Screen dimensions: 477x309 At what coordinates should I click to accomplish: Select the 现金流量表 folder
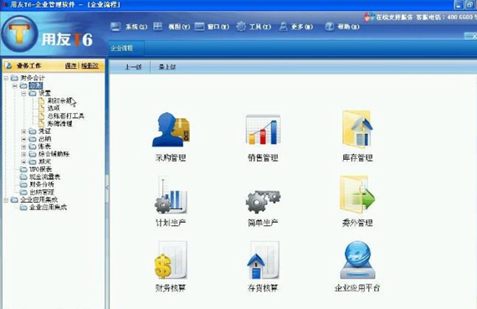coord(44,177)
